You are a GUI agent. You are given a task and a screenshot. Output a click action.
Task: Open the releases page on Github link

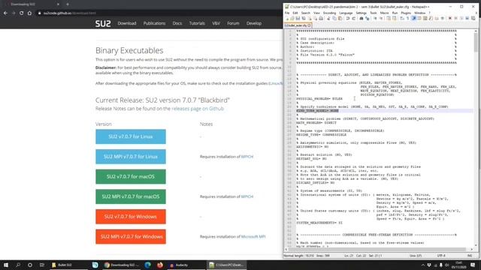(198, 109)
